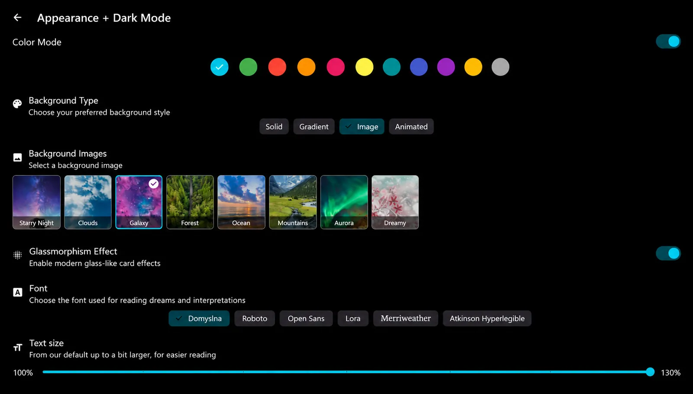Viewport: 693px width, 394px height.
Task: Select the Dreamy background image
Action: [x=395, y=202]
